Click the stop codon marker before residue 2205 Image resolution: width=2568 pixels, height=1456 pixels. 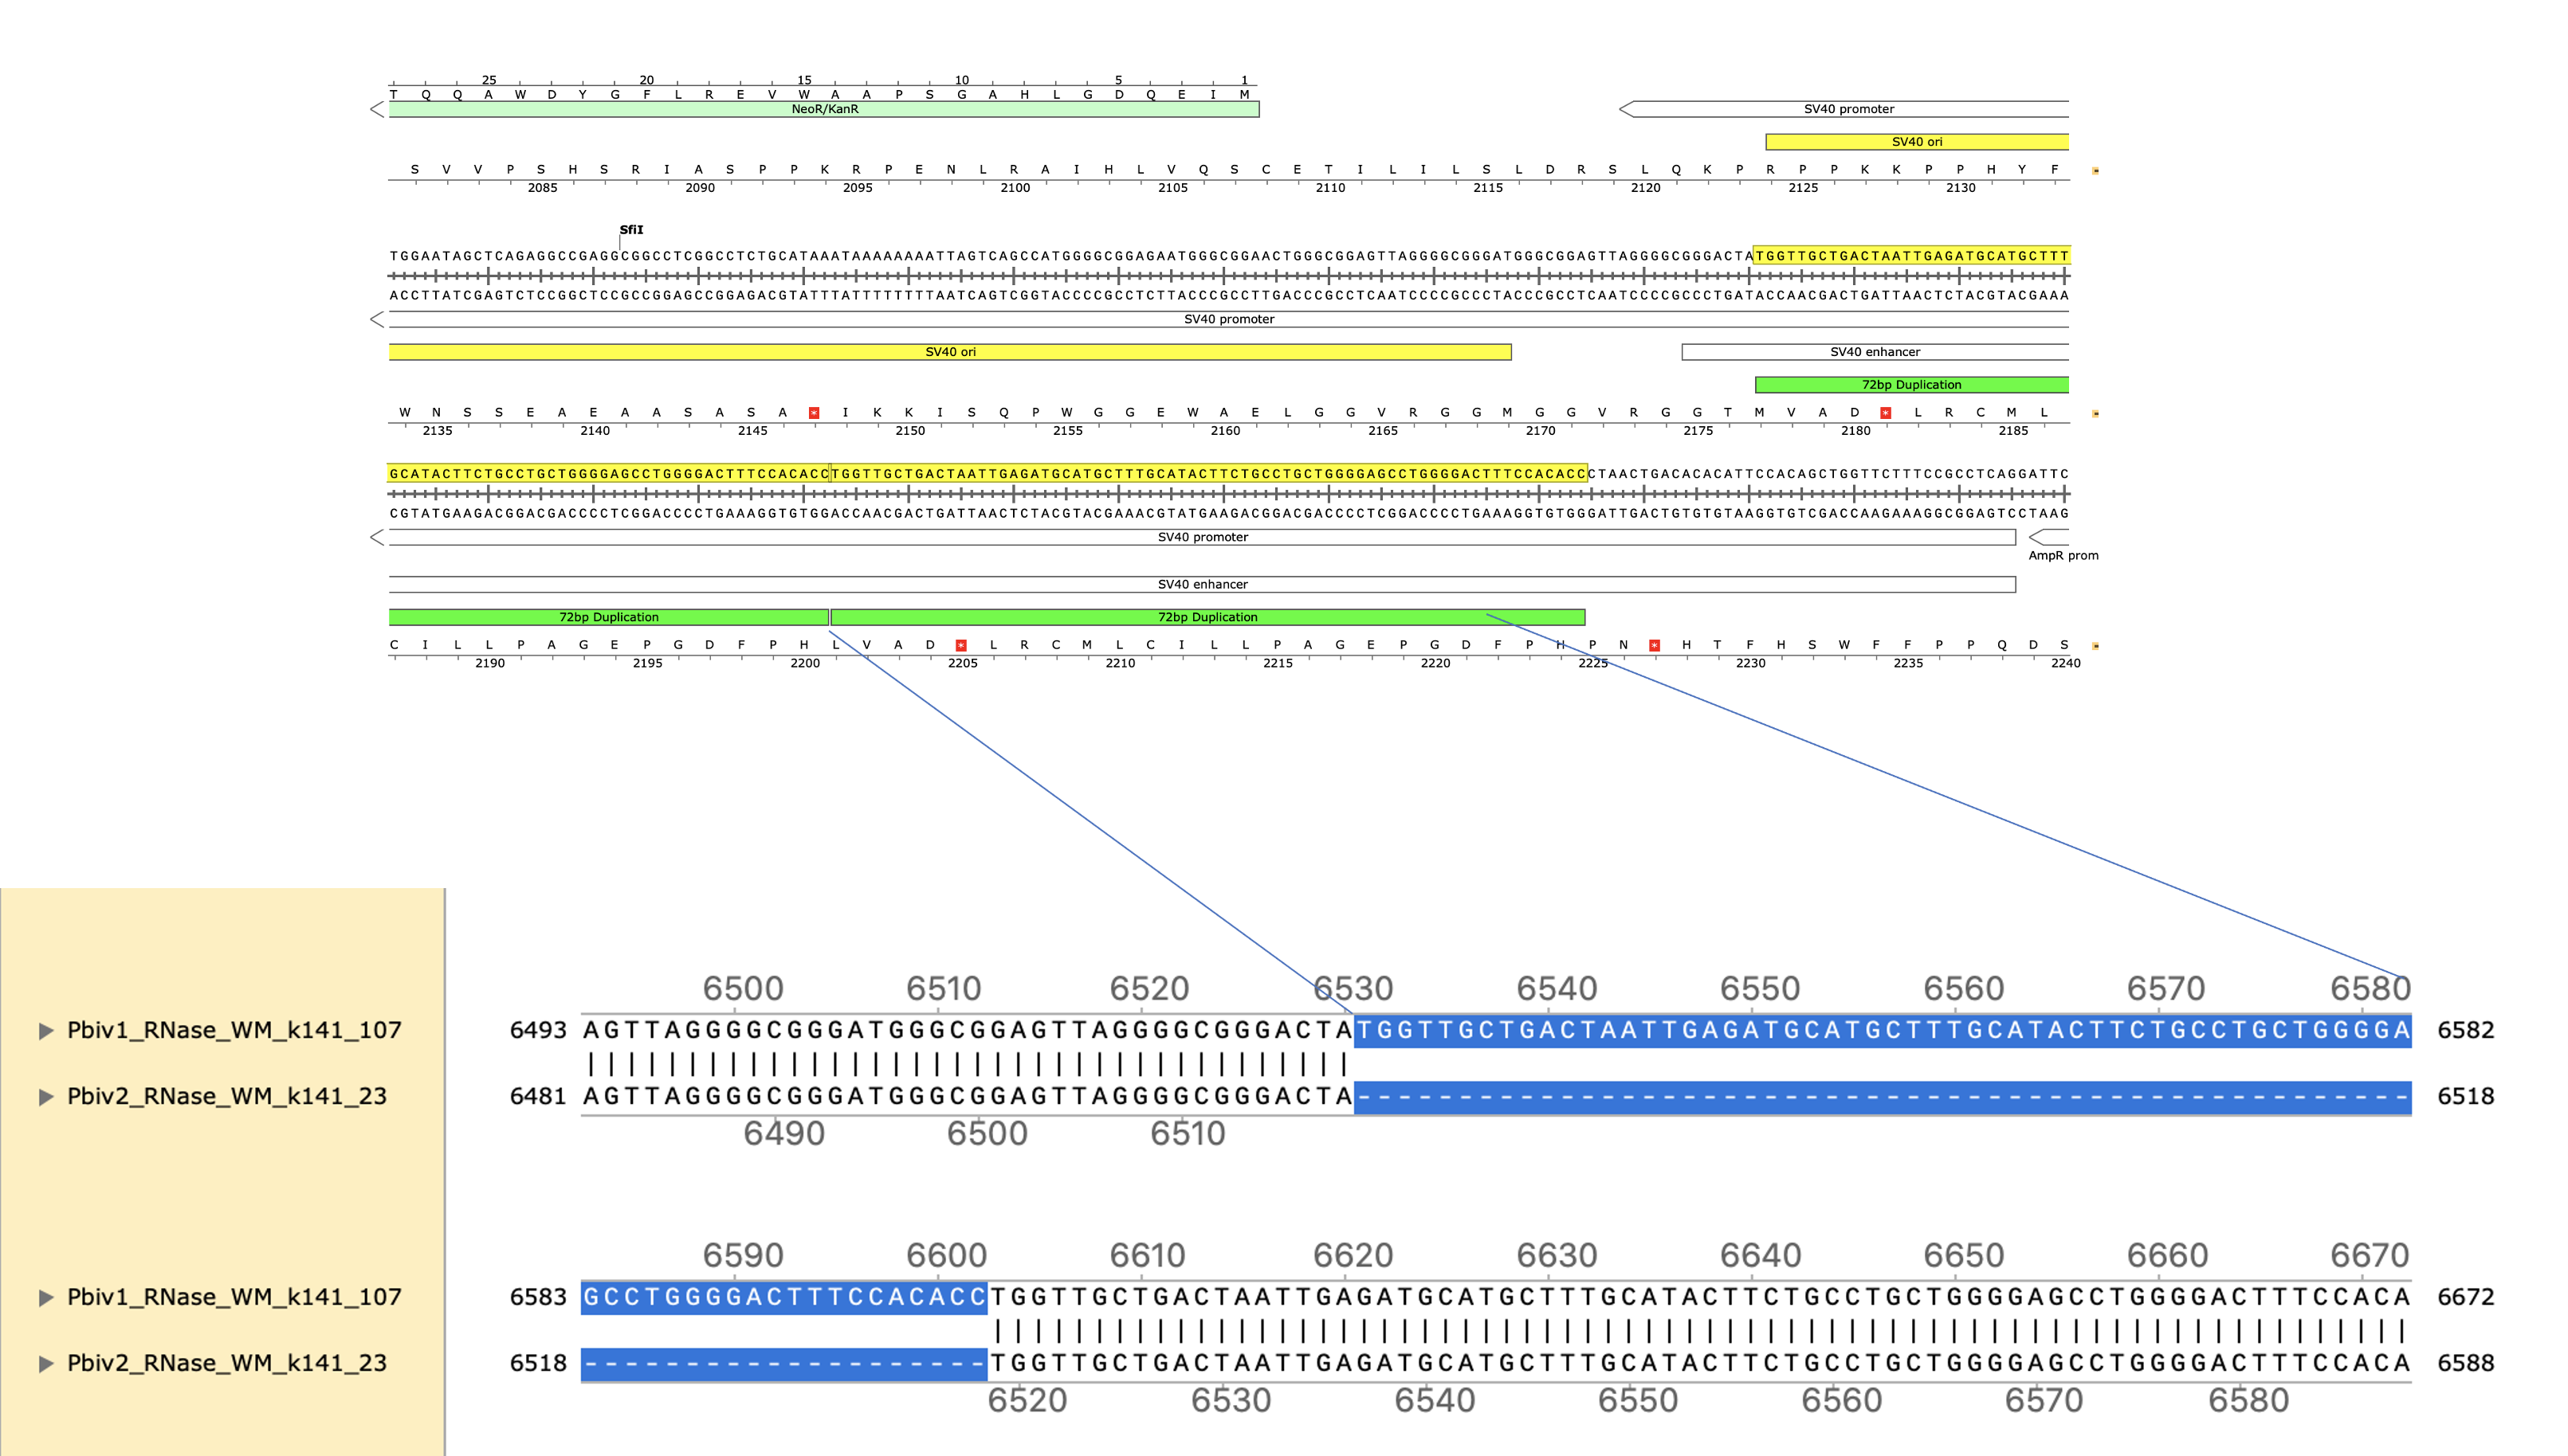960,646
